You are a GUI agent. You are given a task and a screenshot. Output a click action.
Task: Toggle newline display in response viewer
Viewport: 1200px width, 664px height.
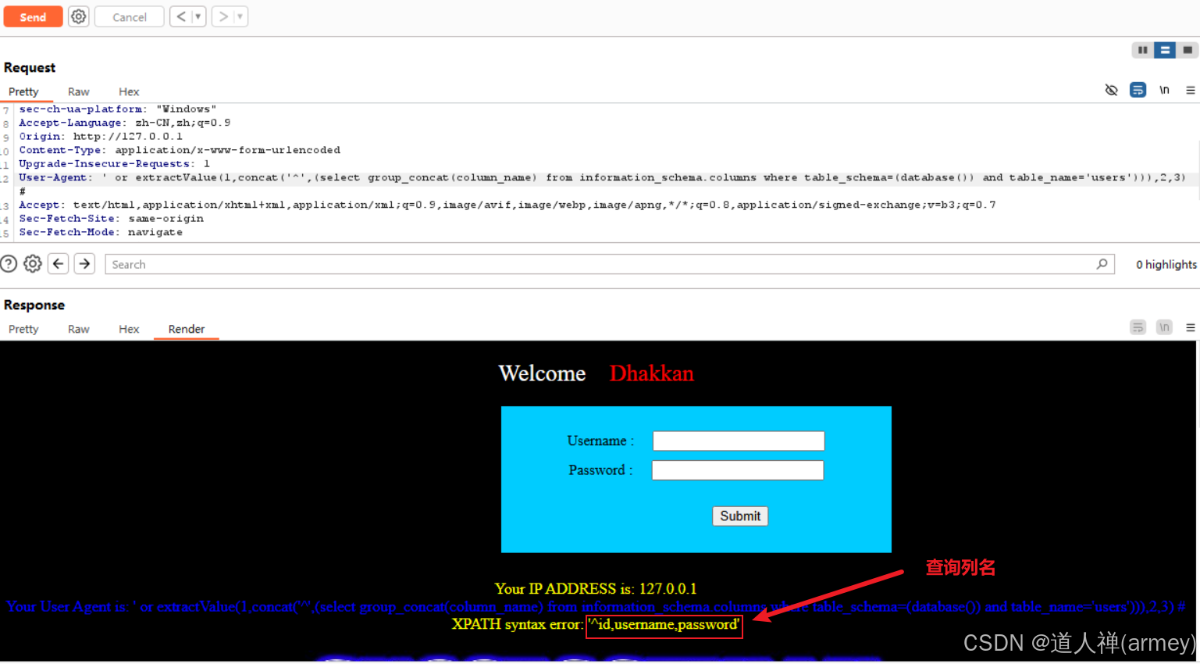tap(1164, 327)
